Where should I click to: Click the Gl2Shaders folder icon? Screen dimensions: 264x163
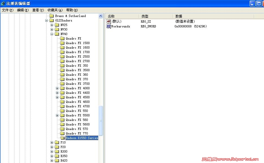(51, 20)
